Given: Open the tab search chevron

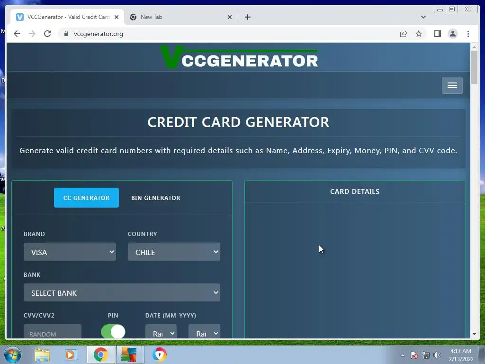Looking at the screenshot, I should tap(423, 17).
